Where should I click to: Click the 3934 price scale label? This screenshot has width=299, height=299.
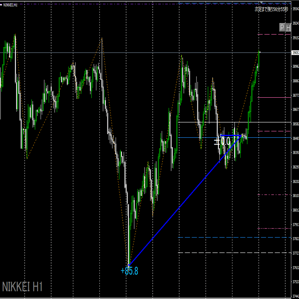click(296, 9)
